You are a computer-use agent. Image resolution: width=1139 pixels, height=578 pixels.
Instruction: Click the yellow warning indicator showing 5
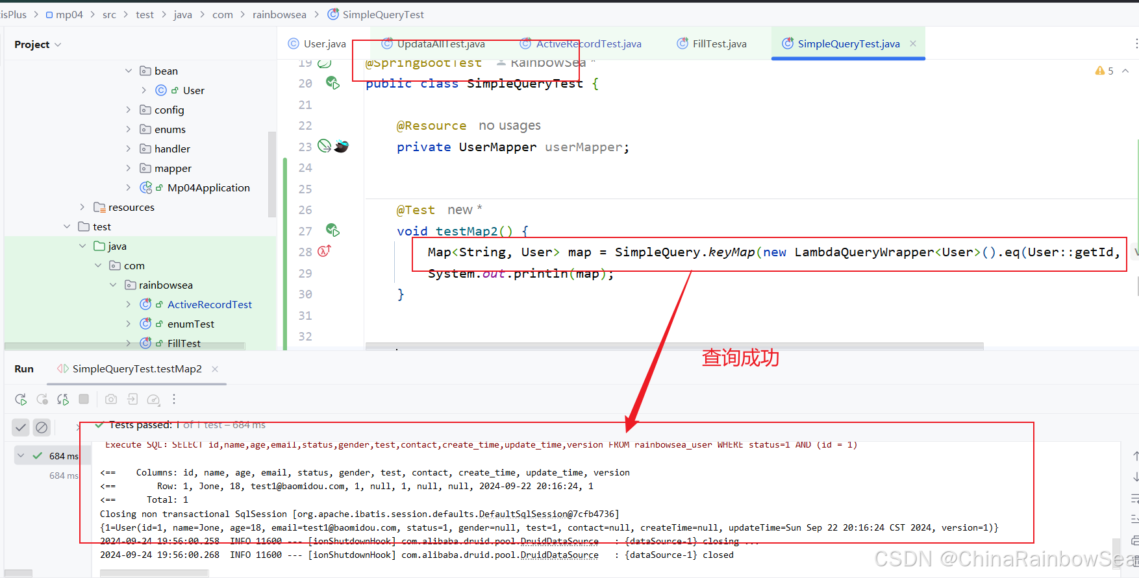1104,71
